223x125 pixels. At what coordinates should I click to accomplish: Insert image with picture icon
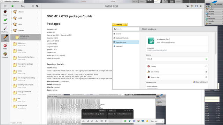point(138,121)
